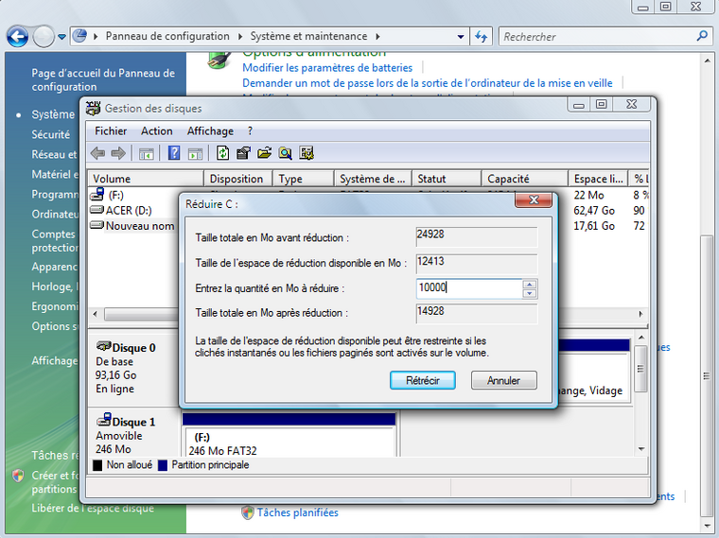
Task: Click the search magnifier icon
Action: 702,36
